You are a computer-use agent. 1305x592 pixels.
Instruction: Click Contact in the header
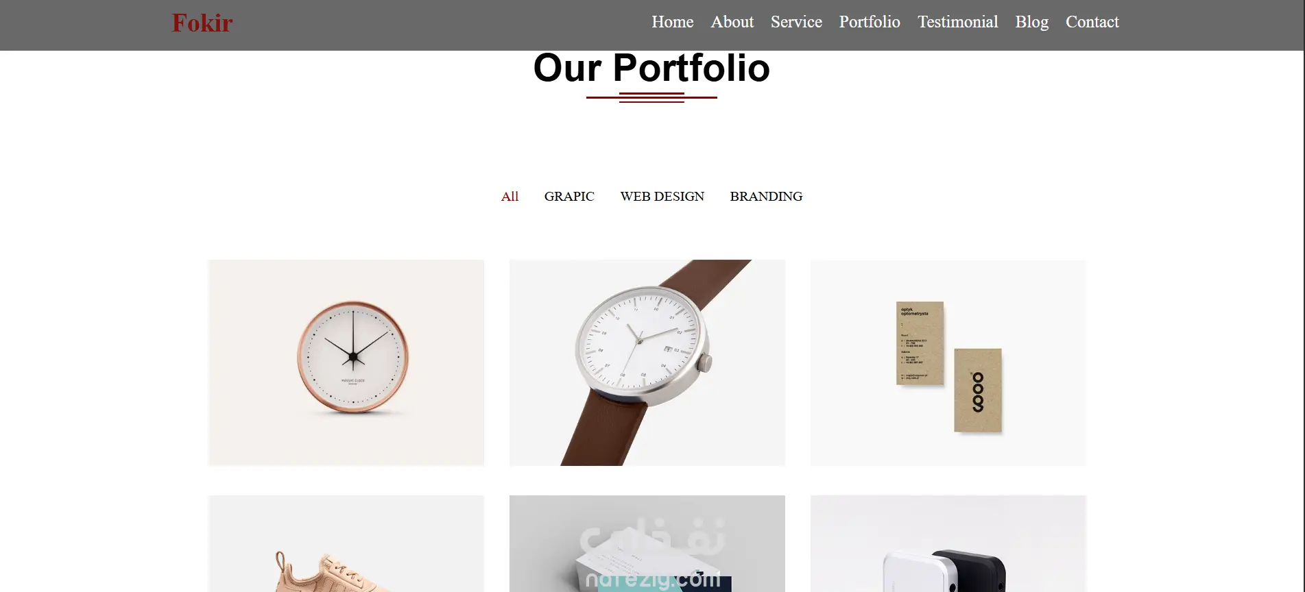1092,22
